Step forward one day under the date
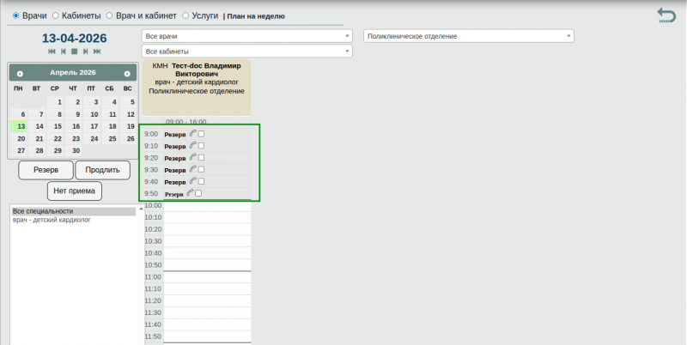Screen dimensions: 687x345 [85, 51]
